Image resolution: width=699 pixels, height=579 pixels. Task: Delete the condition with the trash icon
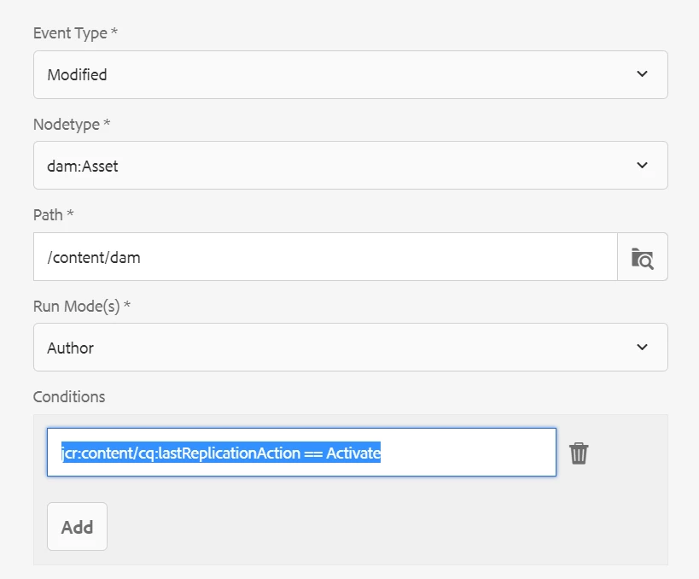click(579, 453)
